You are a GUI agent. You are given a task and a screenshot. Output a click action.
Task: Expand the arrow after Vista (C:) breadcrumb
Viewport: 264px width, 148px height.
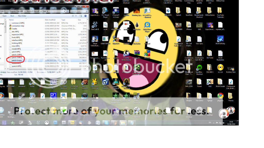click(x=8, y=11)
